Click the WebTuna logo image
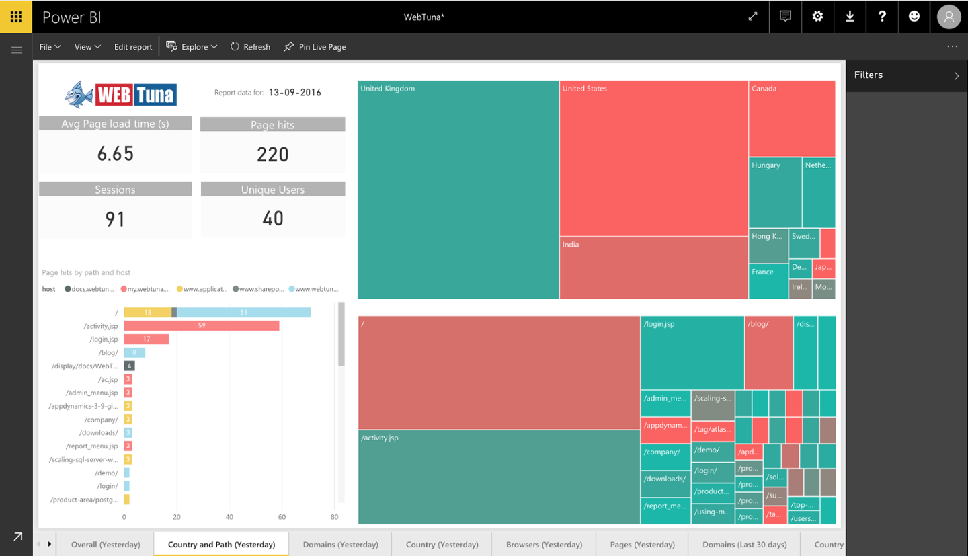 click(121, 94)
